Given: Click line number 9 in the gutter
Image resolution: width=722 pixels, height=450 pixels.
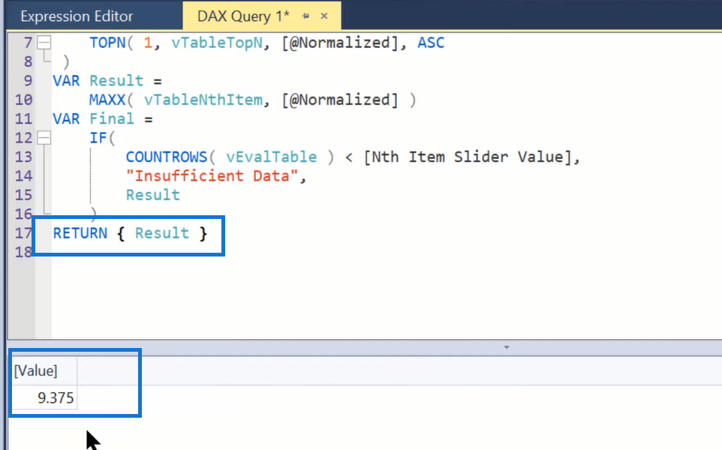Looking at the screenshot, I should coord(28,80).
